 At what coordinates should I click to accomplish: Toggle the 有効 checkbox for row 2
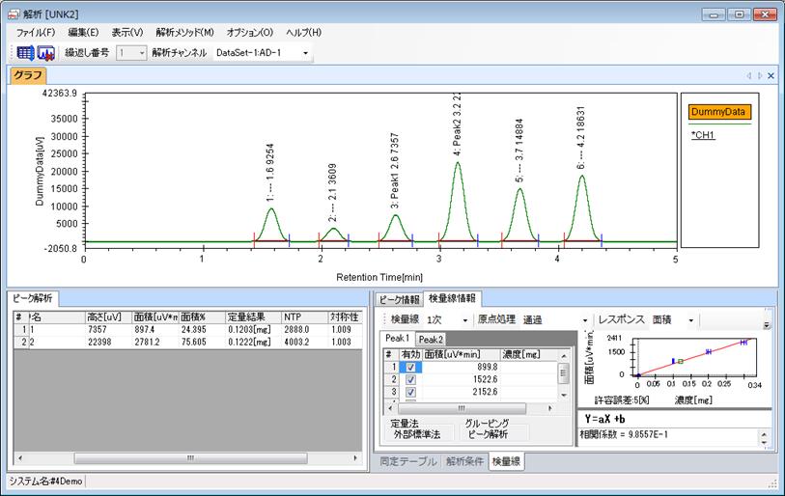(411, 380)
